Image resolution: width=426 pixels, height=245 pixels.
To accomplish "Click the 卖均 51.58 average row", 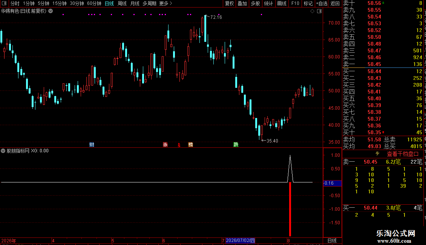I will point(362,139).
